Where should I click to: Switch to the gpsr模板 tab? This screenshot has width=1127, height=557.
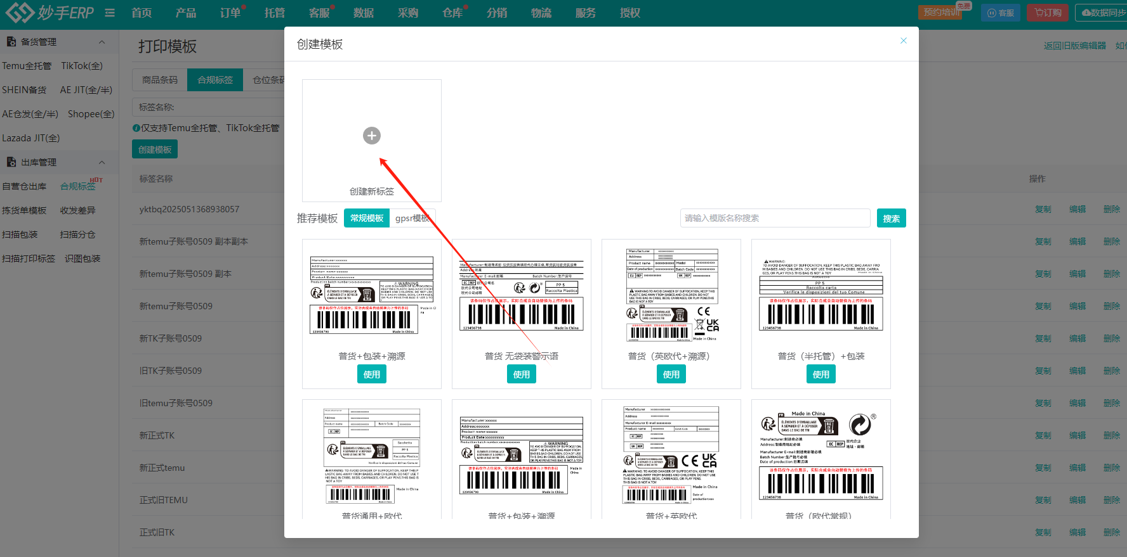[412, 218]
